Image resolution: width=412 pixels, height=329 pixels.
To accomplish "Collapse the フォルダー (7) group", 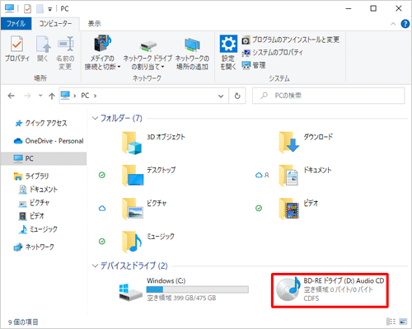I will pos(95,118).
